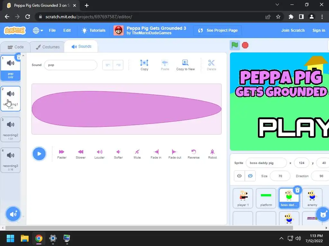Image resolution: width=329 pixels, height=246 pixels.
Task: Select the pop sound thumbnail
Action: 11,68
